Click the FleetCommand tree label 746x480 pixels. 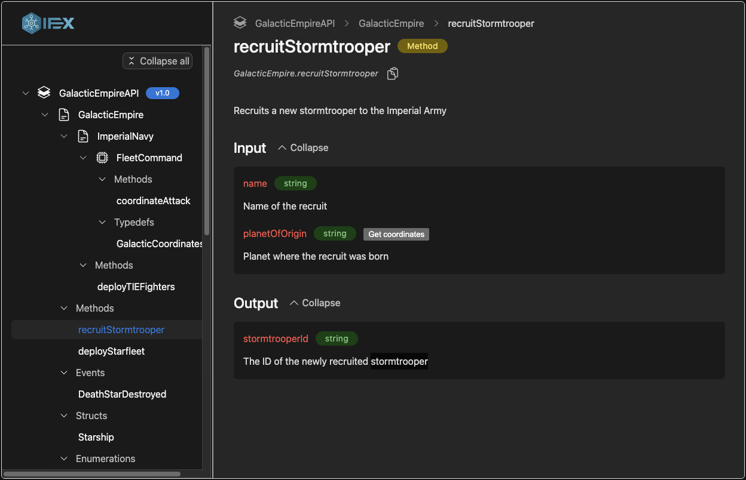(x=149, y=158)
